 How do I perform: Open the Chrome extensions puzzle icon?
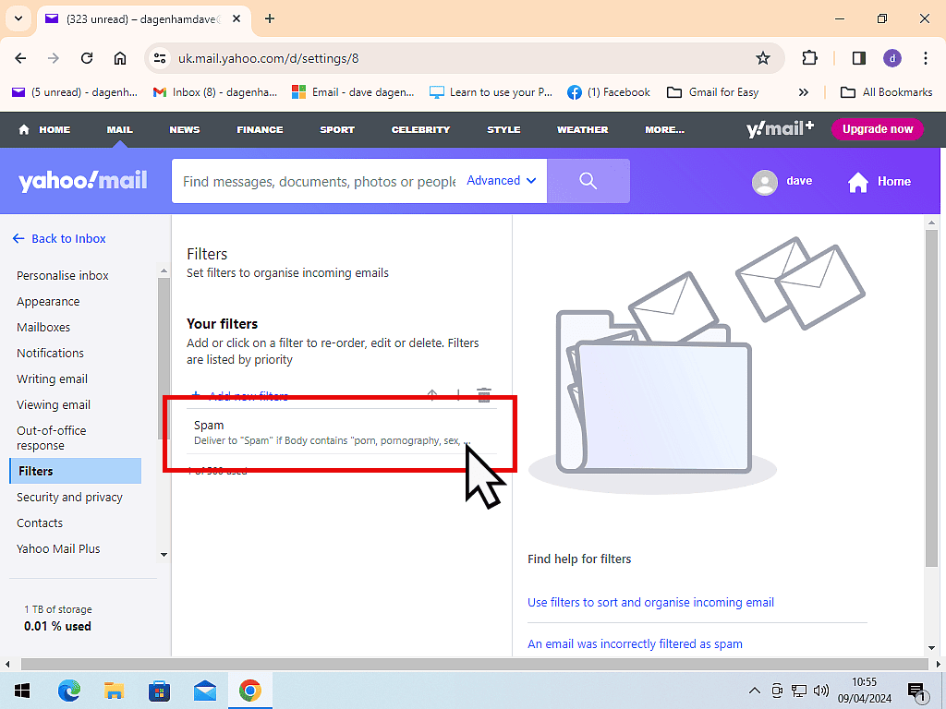point(810,58)
